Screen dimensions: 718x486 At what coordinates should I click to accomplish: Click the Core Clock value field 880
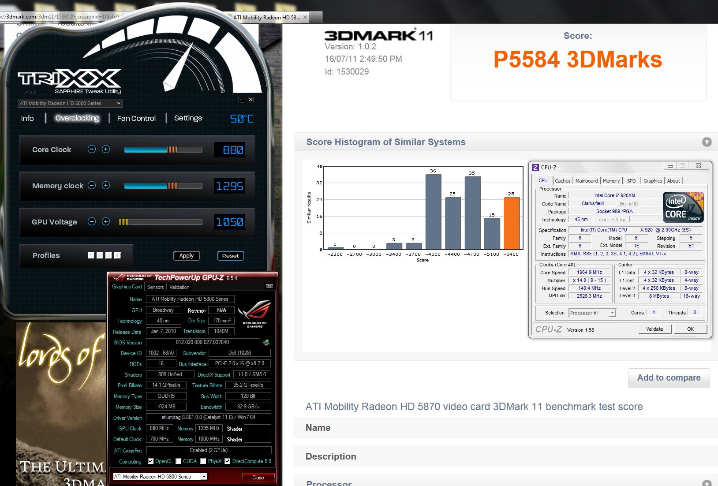pyautogui.click(x=229, y=150)
